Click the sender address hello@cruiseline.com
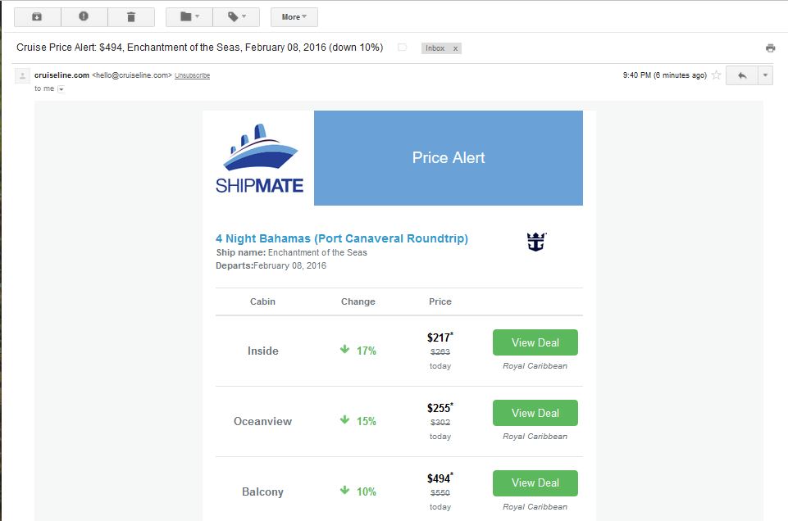Viewport: 788px width, 521px height. coord(132,75)
